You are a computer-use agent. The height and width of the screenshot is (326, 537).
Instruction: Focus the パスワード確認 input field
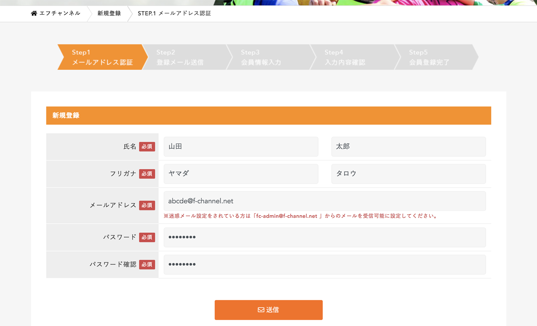tap(324, 265)
